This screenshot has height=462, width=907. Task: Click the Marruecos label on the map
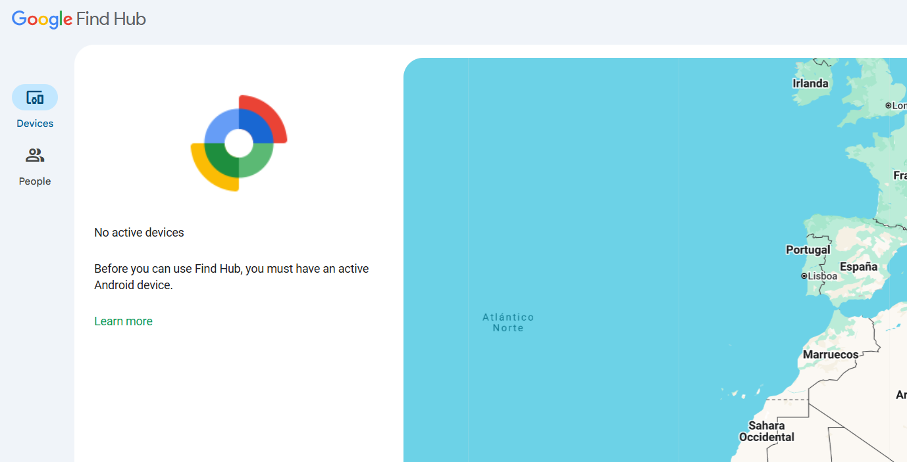[x=831, y=355]
